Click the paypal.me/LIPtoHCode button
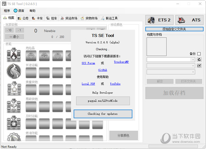The image size is (206, 149). click(103, 101)
